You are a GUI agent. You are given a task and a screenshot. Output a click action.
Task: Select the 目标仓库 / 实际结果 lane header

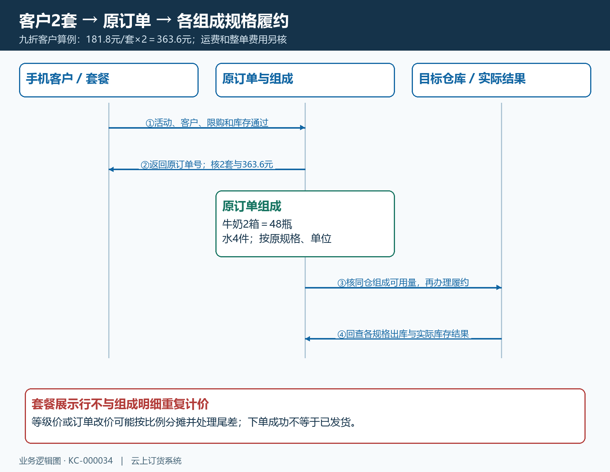(x=501, y=80)
